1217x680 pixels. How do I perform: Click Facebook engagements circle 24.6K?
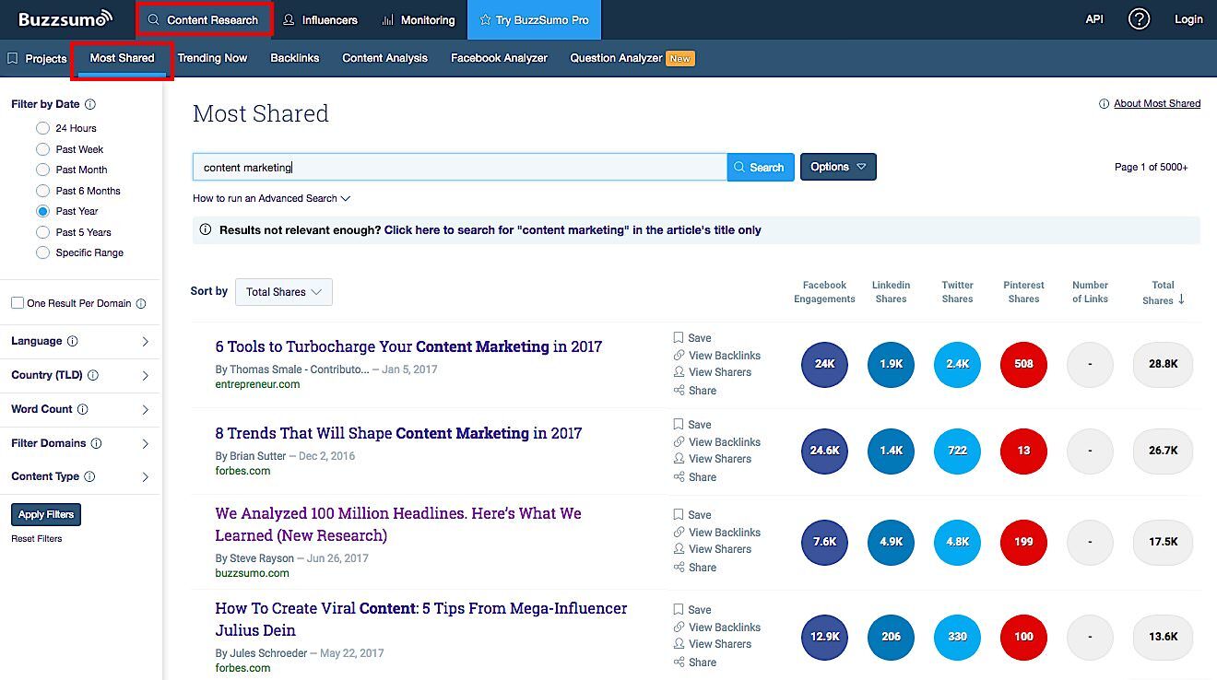coord(824,451)
